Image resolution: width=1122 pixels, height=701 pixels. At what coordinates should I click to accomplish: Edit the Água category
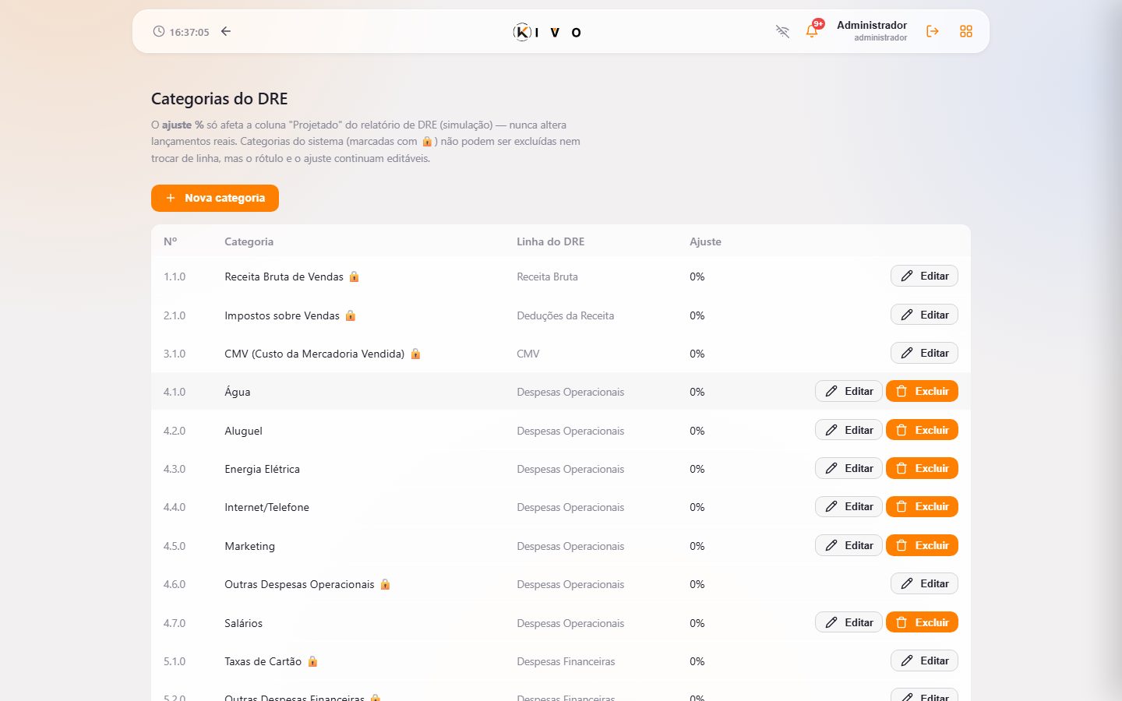pyautogui.click(x=849, y=391)
